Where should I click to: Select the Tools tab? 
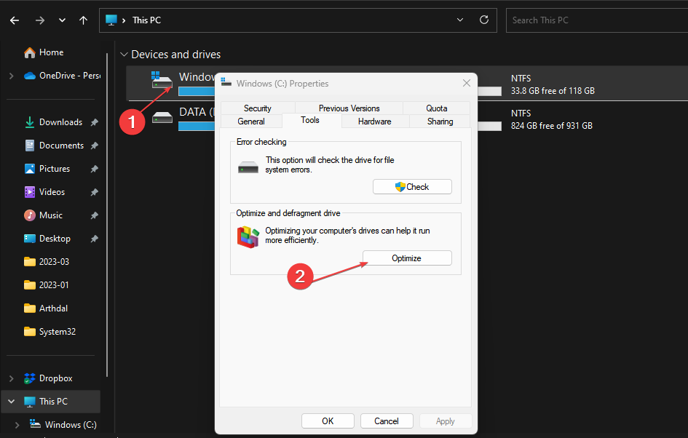pos(309,120)
